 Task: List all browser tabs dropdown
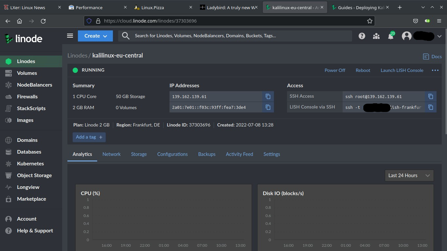click(423, 7)
